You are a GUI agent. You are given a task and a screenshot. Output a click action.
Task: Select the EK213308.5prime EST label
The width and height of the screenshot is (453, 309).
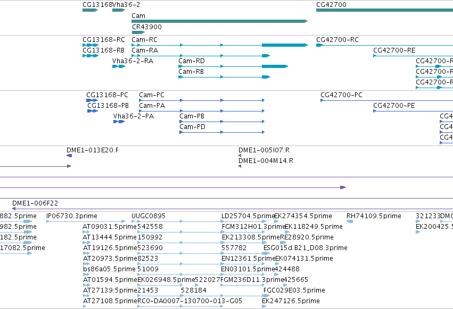tap(251, 237)
